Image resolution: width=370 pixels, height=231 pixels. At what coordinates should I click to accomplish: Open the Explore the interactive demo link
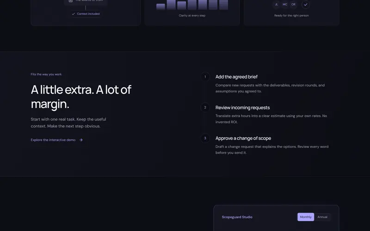tap(56, 140)
